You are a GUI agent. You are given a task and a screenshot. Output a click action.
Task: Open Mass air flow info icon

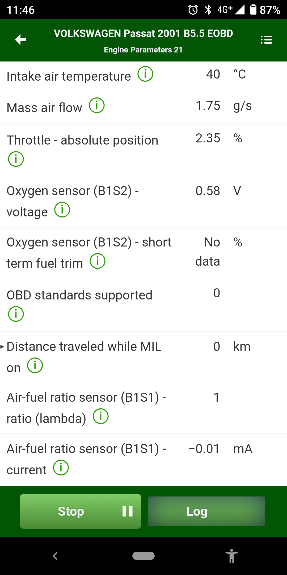pos(97,105)
